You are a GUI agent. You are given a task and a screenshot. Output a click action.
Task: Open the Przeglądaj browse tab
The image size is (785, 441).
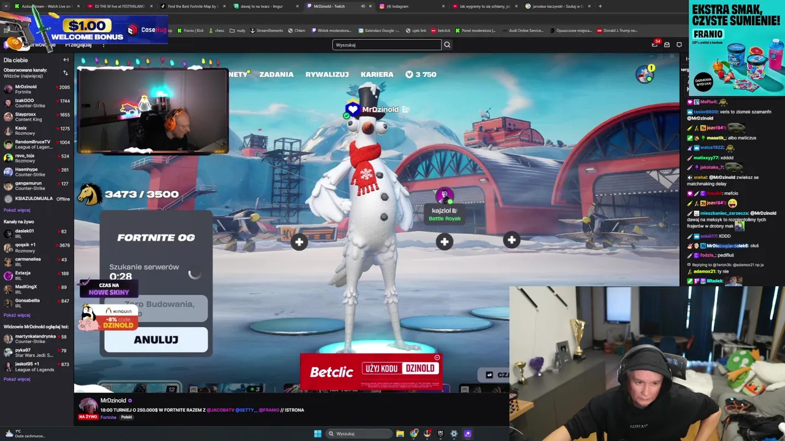click(x=78, y=45)
